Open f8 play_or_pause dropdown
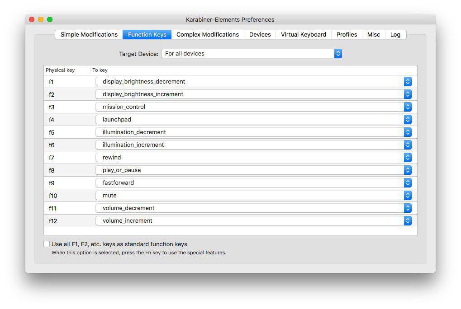This screenshot has width=461, height=309. point(253,170)
